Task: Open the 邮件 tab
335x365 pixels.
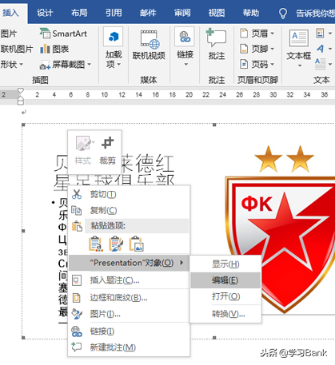Action: click(x=148, y=13)
